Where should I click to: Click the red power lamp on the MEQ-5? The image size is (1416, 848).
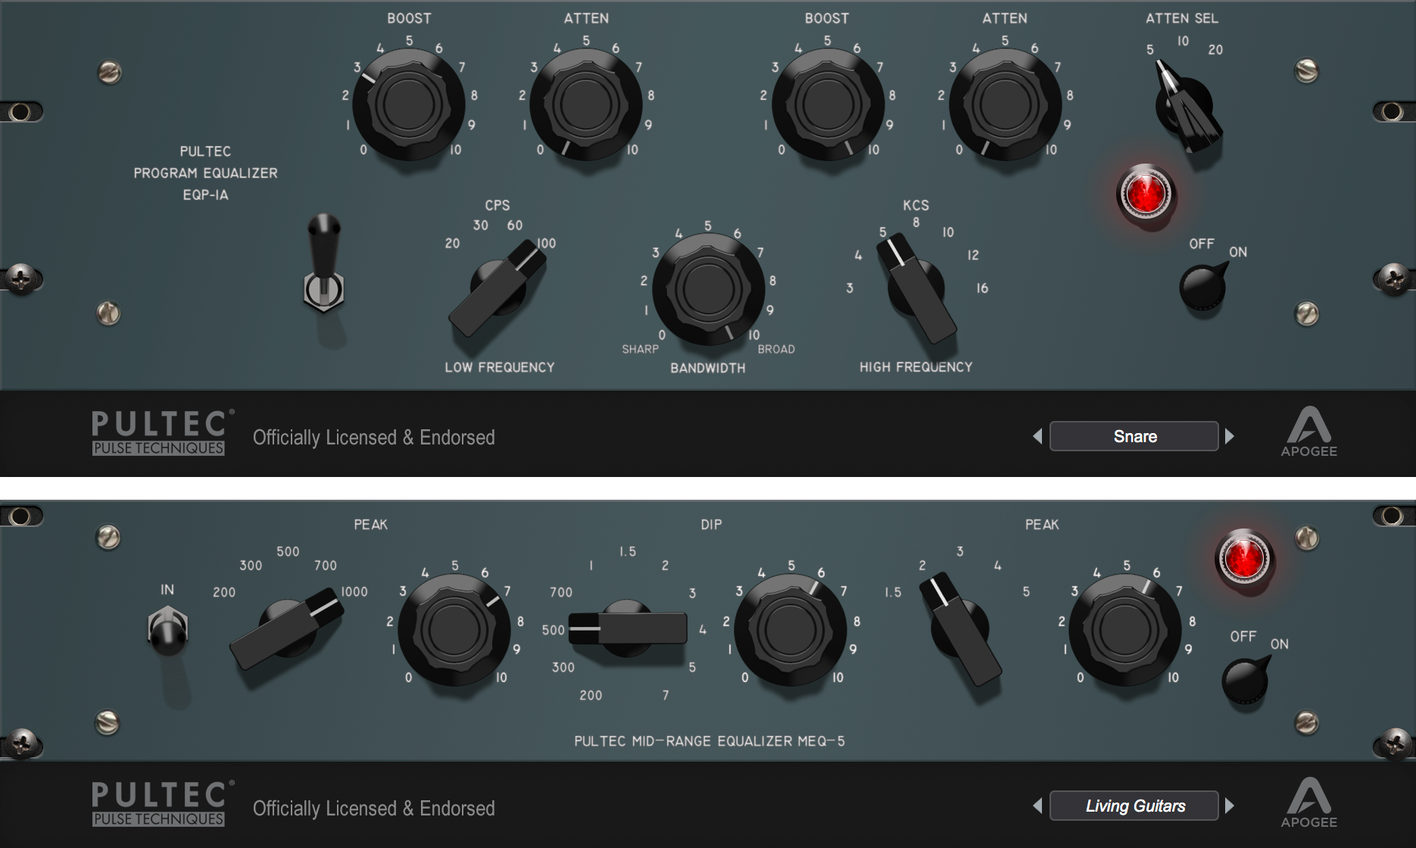click(1243, 559)
